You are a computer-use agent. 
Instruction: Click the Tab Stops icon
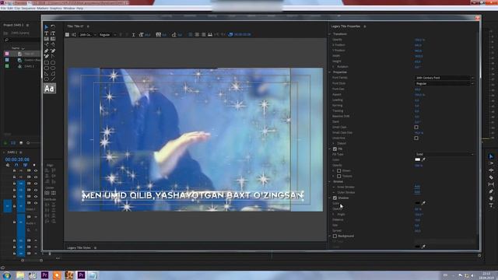[x=210, y=34]
